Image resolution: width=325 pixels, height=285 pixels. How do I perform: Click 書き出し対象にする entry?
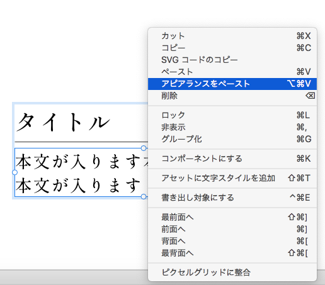coord(232,198)
